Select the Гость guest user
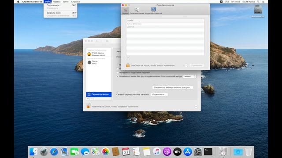 (x=99, y=62)
